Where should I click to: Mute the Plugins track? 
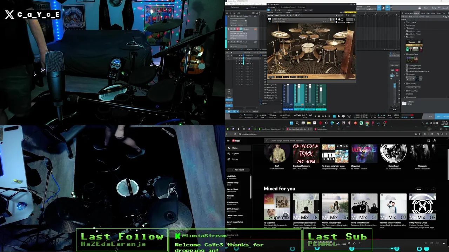[232, 29]
